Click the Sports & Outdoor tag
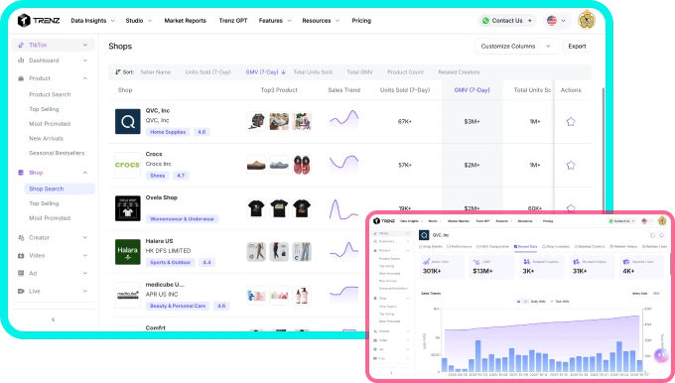The image size is (675, 383). (171, 263)
